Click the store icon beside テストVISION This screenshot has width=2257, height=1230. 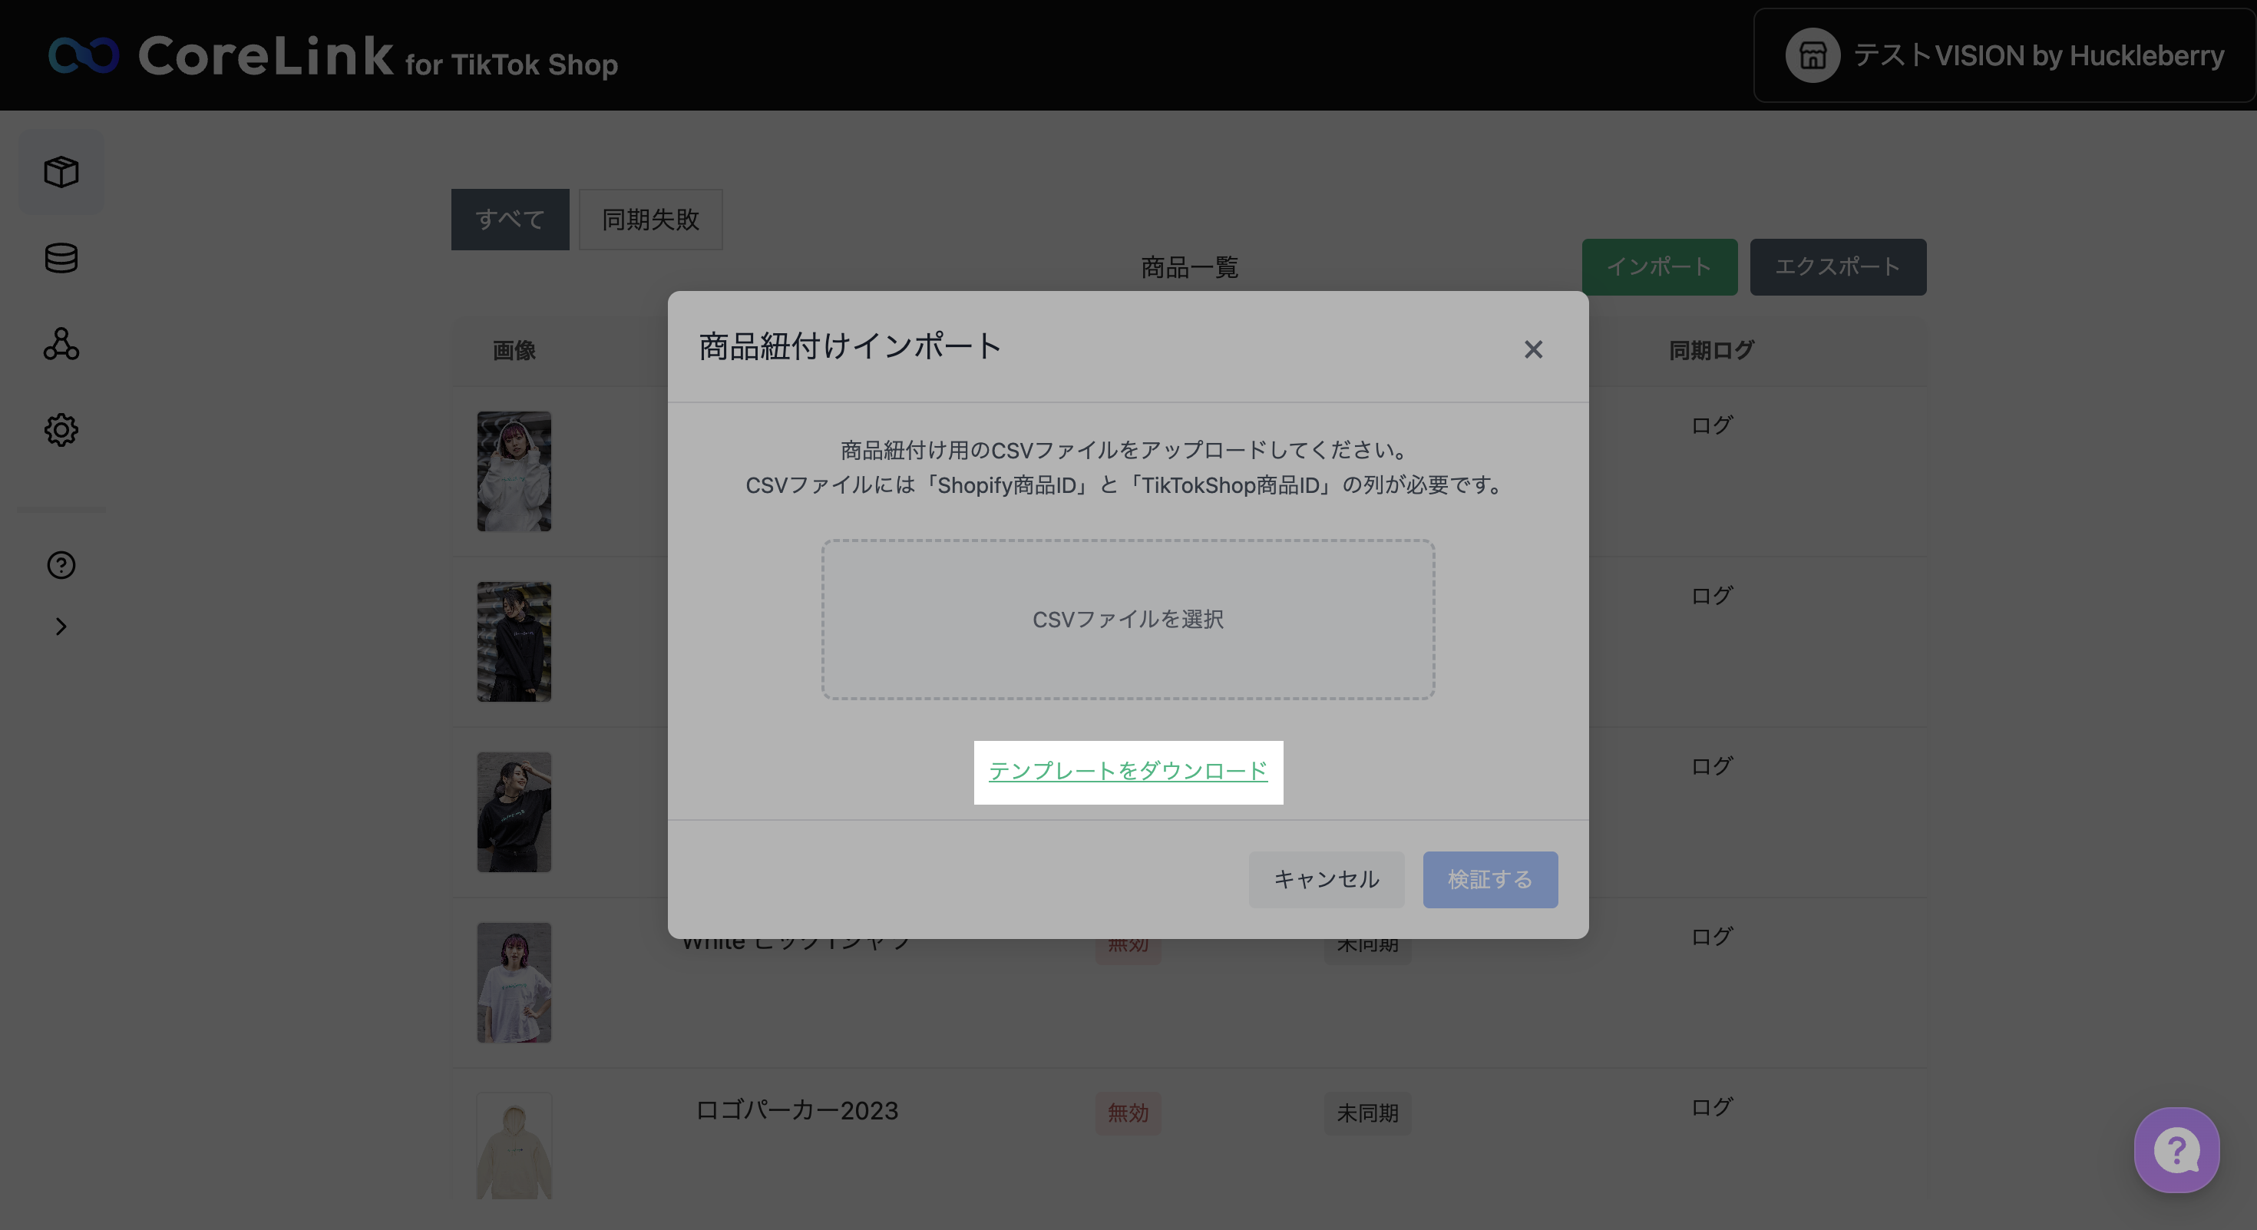click(x=1812, y=55)
